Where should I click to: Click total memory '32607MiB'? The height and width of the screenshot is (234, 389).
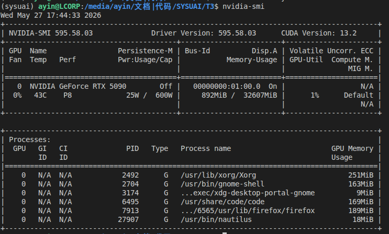click(x=260, y=96)
